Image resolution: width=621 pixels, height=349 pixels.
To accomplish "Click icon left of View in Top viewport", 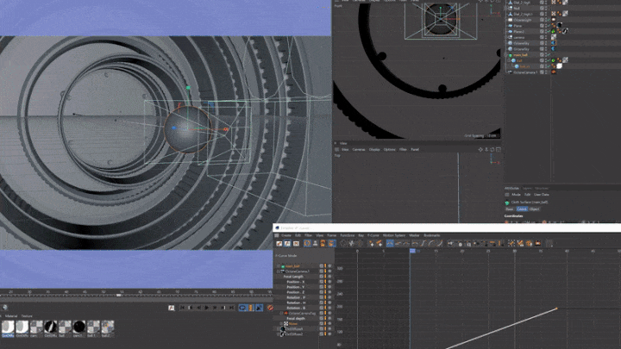I will click(x=336, y=150).
